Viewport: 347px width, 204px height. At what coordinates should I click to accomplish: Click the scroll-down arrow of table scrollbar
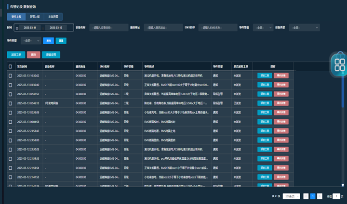[x=343, y=185]
